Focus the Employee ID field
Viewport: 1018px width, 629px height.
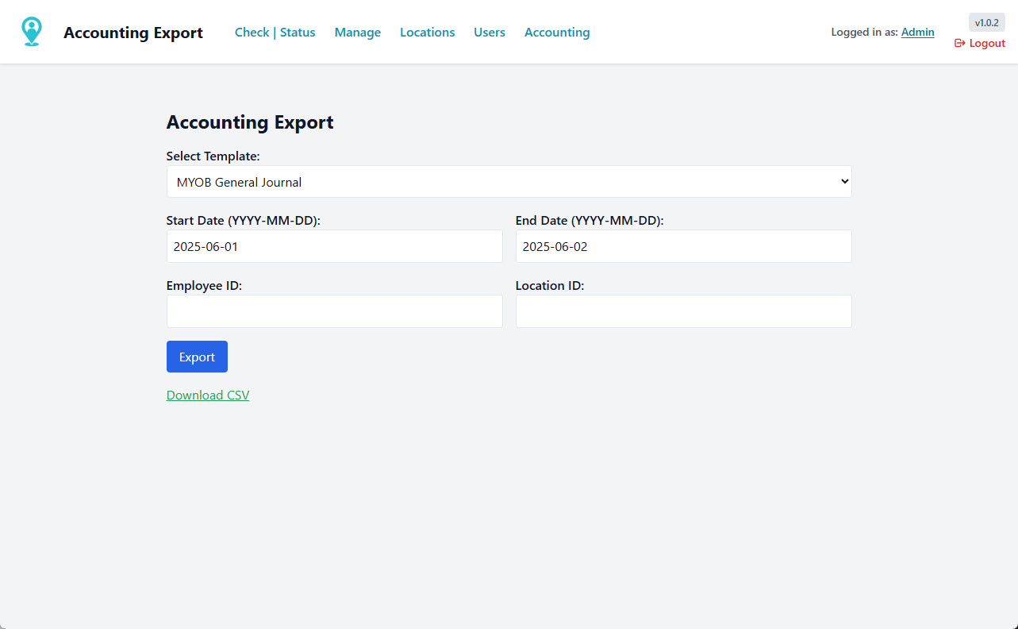(334, 311)
